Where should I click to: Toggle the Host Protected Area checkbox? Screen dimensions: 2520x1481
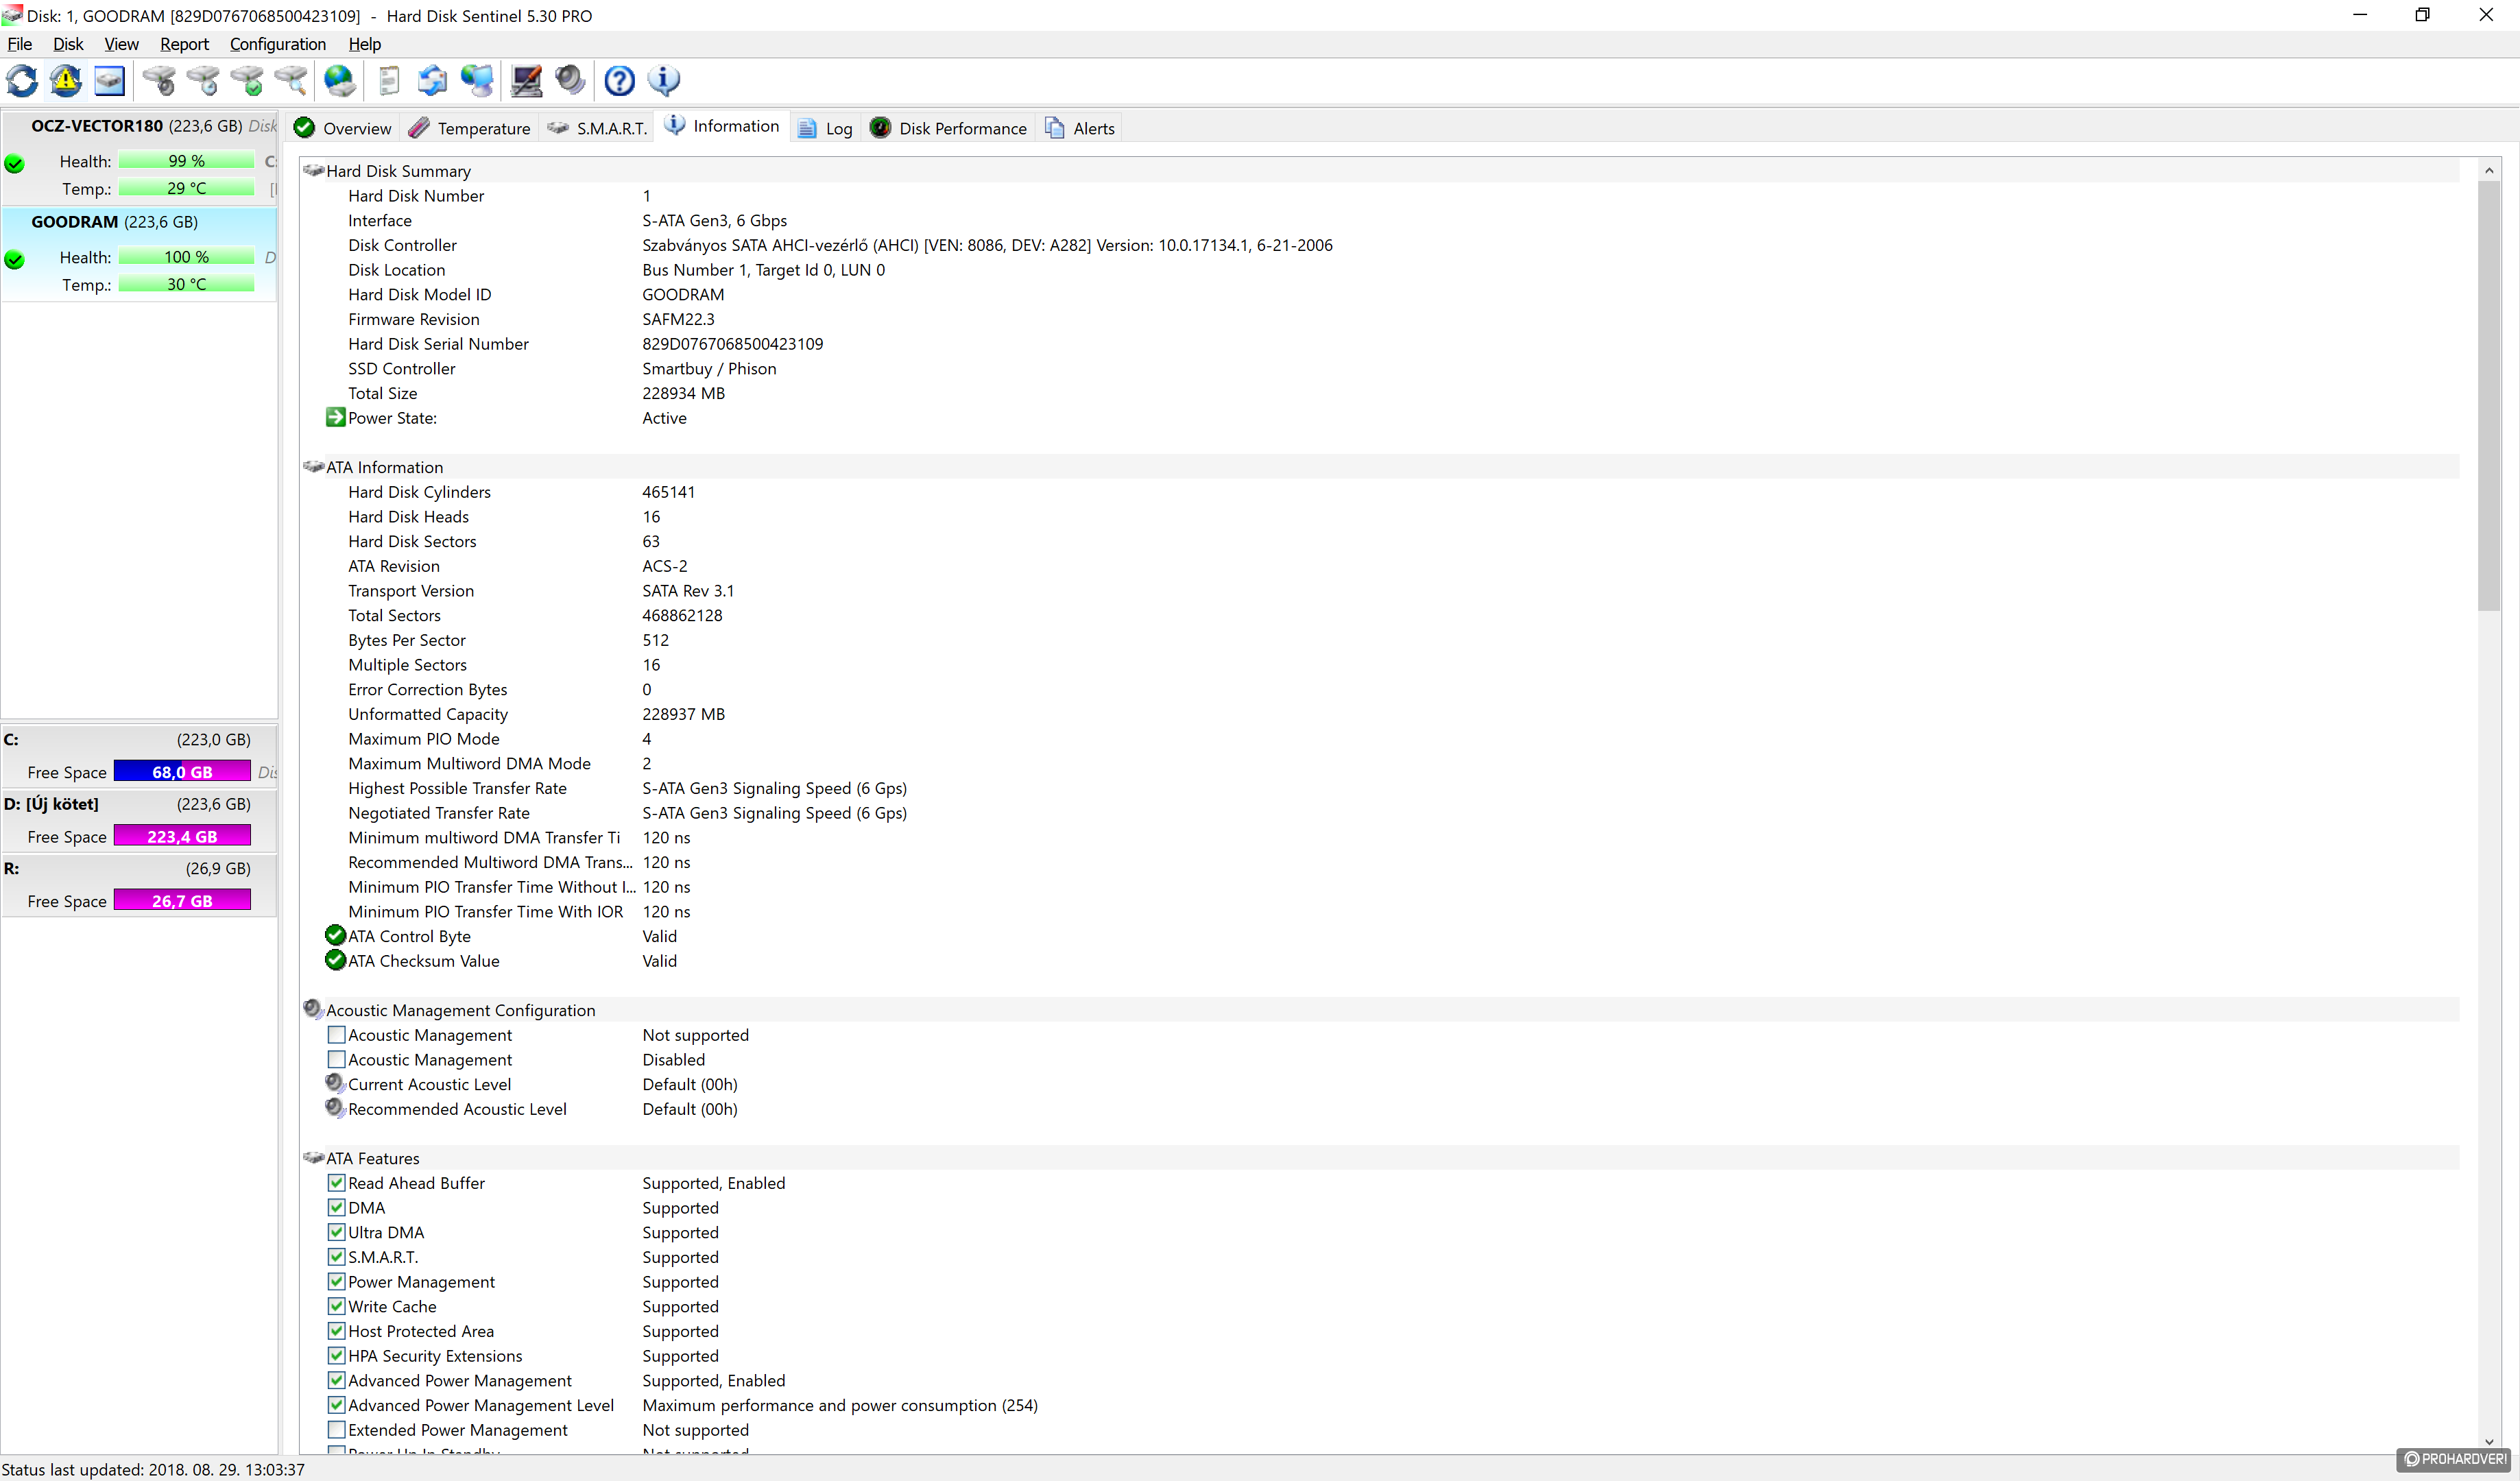[x=337, y=1330]
